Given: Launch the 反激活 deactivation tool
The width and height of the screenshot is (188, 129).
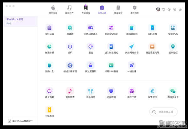Looking at the screenshot, I should point(70,28).
